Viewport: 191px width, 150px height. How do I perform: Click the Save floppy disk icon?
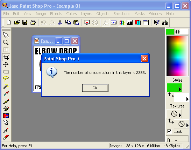coord(25,22)
